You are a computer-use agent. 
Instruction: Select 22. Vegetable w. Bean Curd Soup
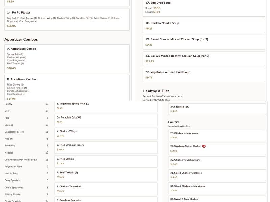pos(204,75)
